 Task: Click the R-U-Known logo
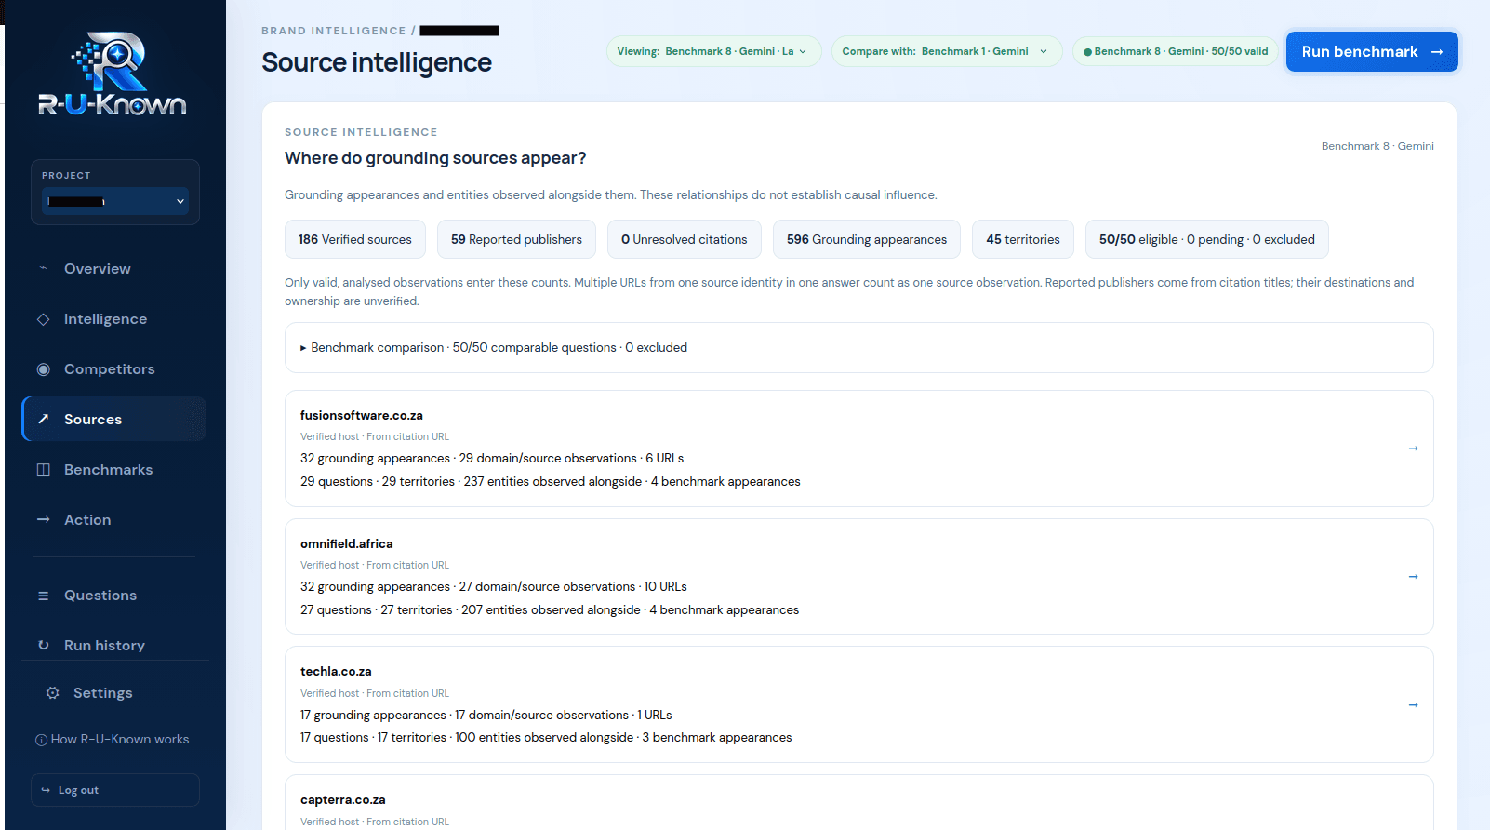113,74
